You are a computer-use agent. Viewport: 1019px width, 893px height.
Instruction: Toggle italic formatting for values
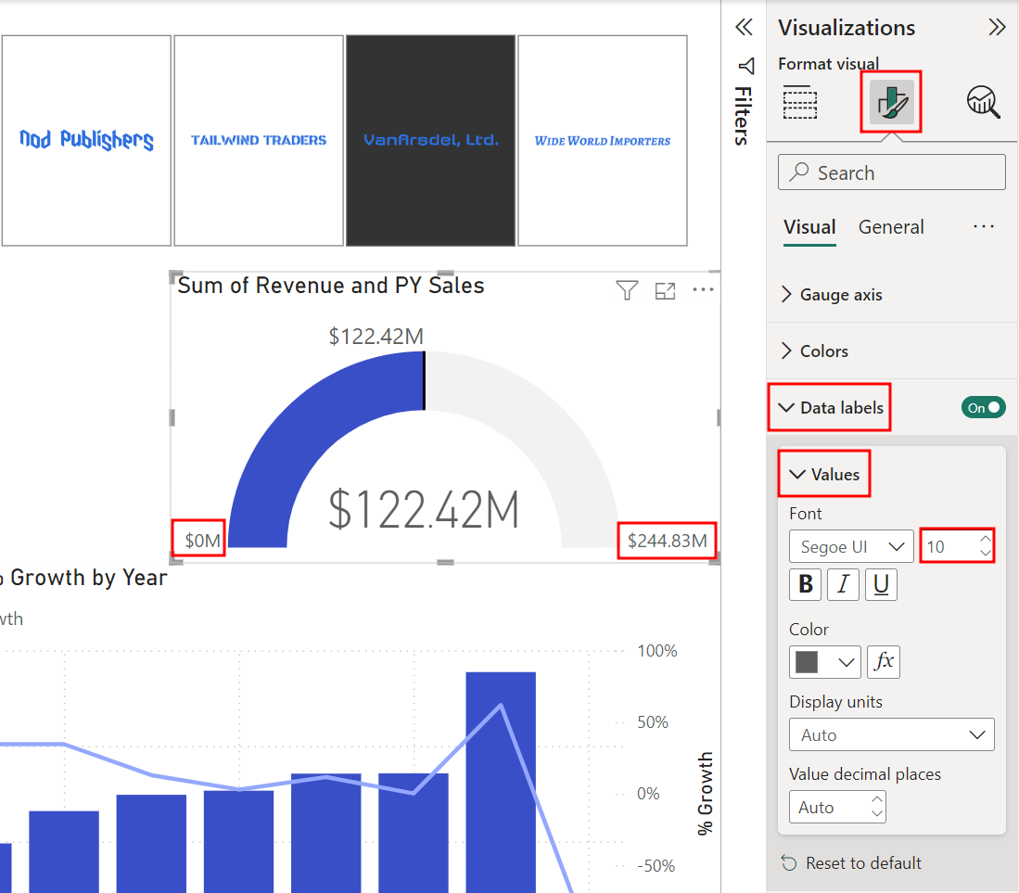pyautogui.click(x=843, y=584)
